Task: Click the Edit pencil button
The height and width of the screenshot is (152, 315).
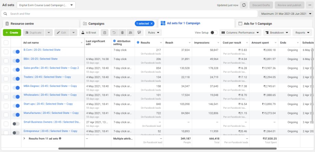Action: 62,33
